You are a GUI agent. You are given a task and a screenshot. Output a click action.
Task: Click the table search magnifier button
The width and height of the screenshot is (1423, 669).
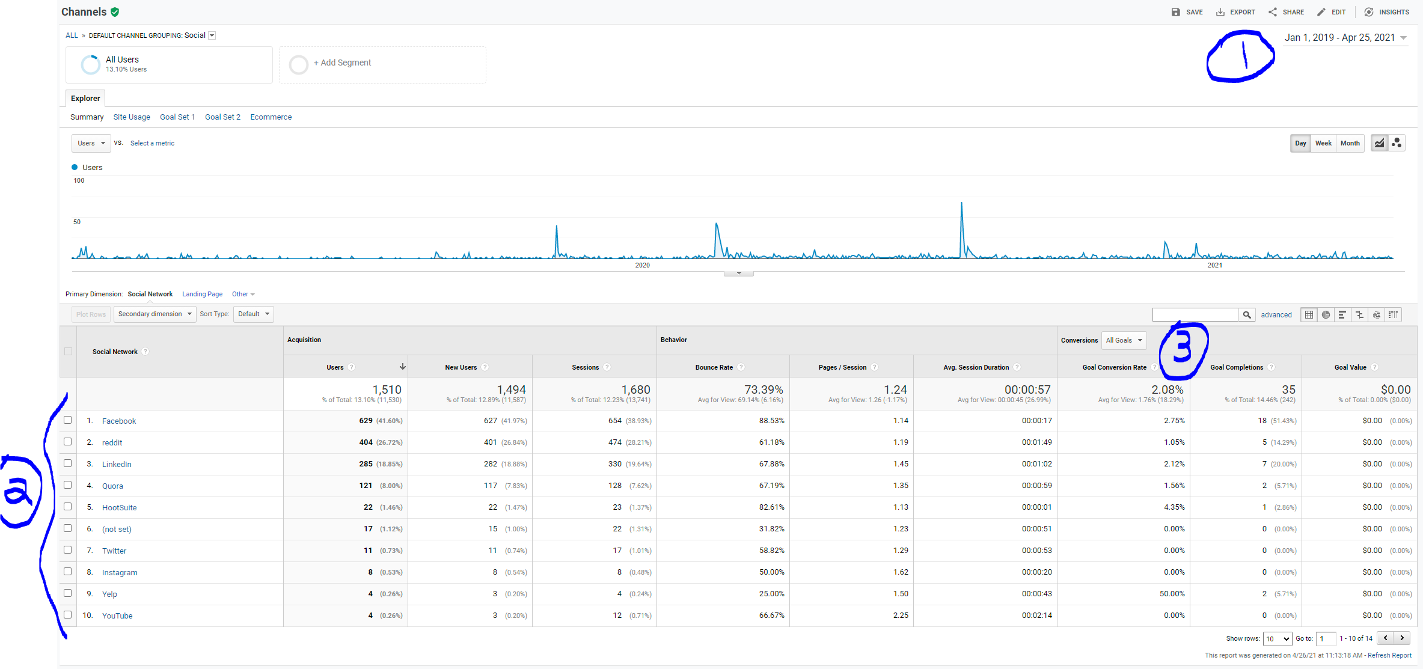tap(1247, 314)
